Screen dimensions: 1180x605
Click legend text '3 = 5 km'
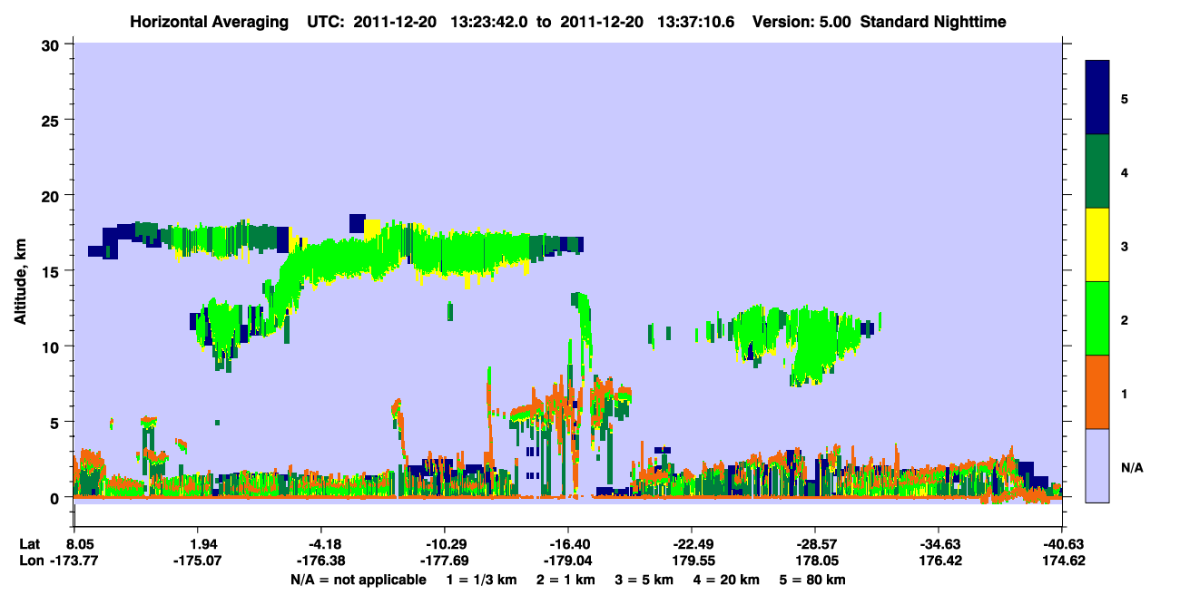pyautogui.click(x=647, y=580)
